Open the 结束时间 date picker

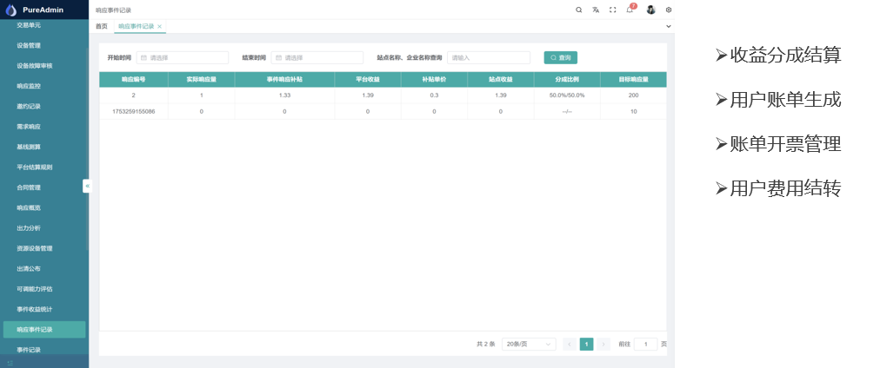pyautogui.click(x=317, y=58)
